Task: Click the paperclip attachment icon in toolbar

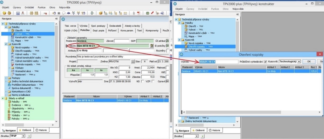Action: [x=134, y=13]
